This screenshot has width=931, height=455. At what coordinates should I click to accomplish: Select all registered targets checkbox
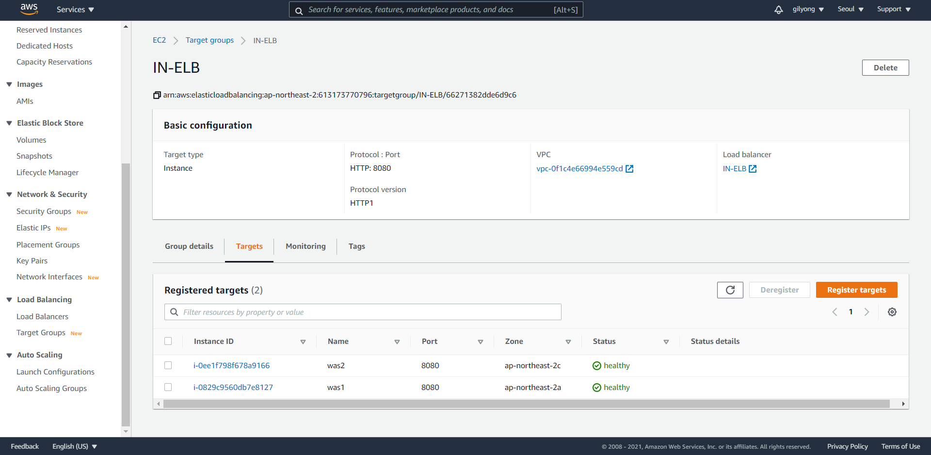(x=168, y=341)
